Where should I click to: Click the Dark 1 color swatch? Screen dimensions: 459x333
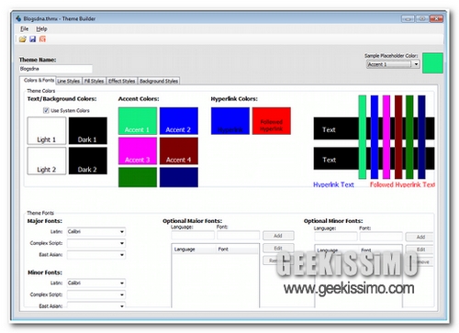click(x=88, y=130)
